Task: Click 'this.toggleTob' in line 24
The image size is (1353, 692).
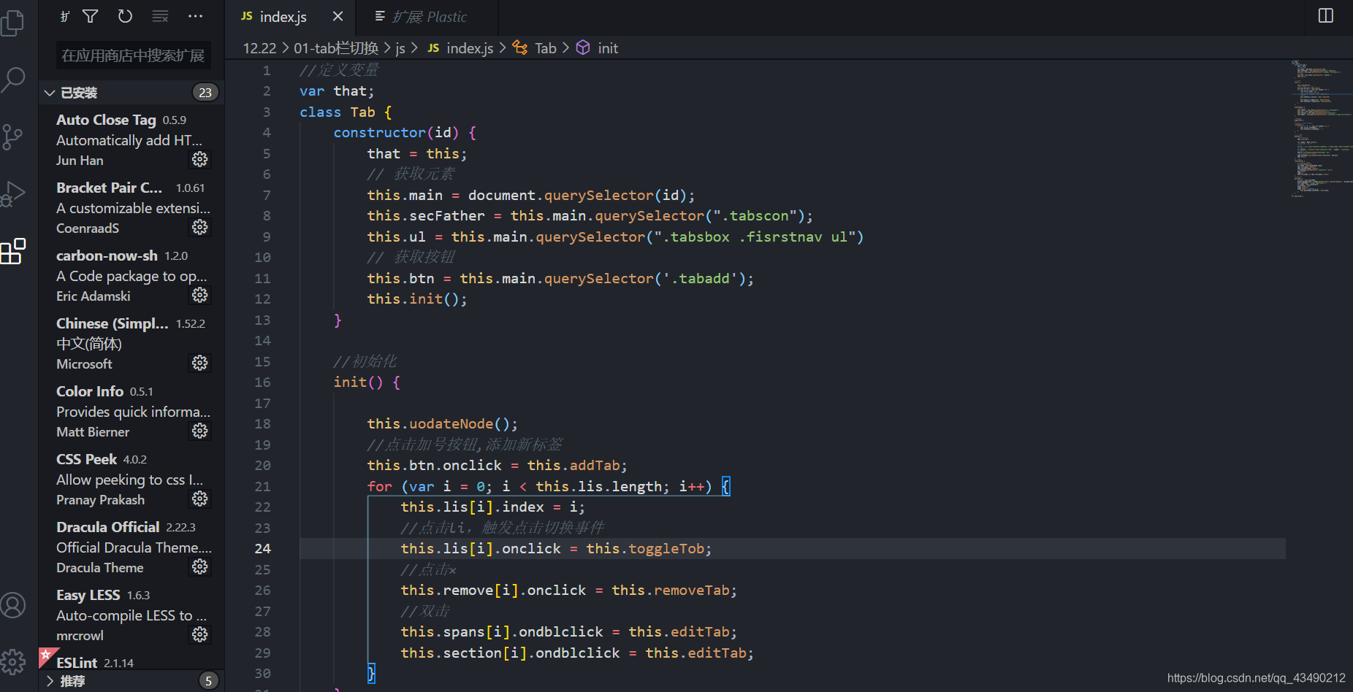Action: point(645,549)
